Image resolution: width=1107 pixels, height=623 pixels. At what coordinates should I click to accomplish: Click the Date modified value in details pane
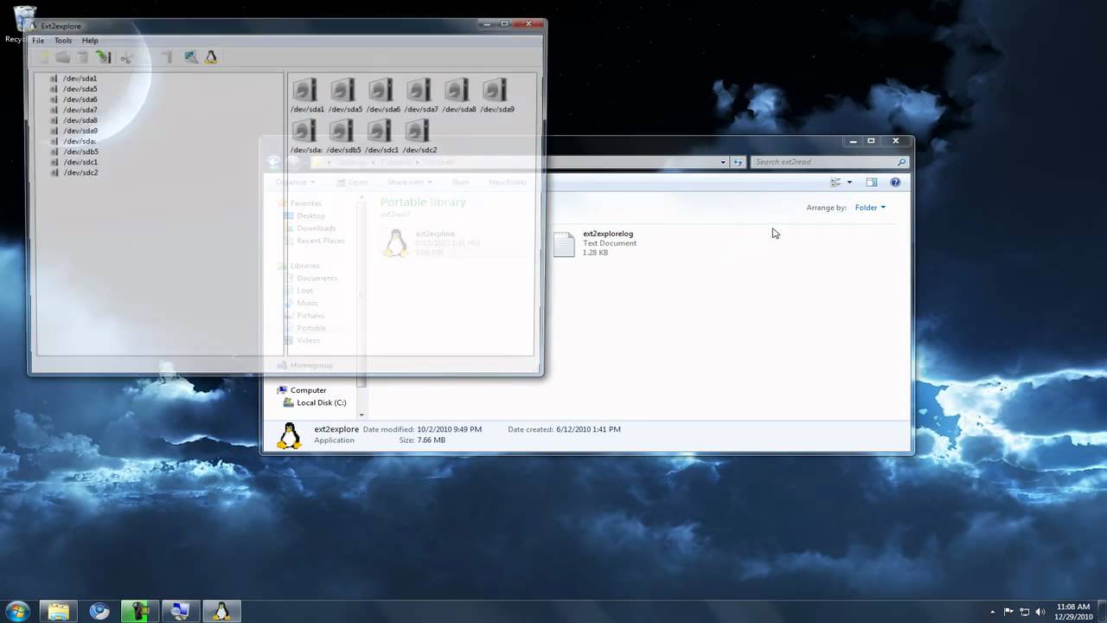pyautogui.click(x=450, y=429)
